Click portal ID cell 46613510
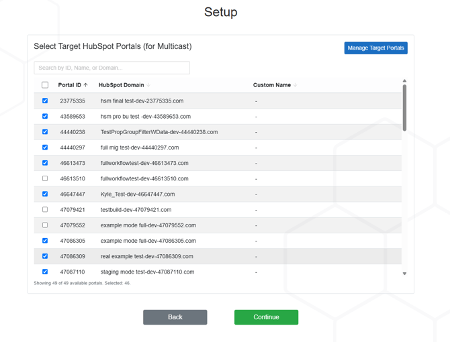Screen dimensions: 450x342 pos(73,179)
